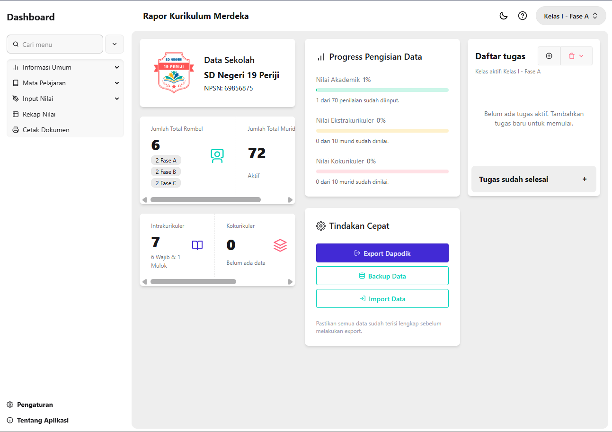Image resolution: width=612 pixels, height=432 pixels.
Task: Click the add task plus icon
Action: tap(549, 56)
